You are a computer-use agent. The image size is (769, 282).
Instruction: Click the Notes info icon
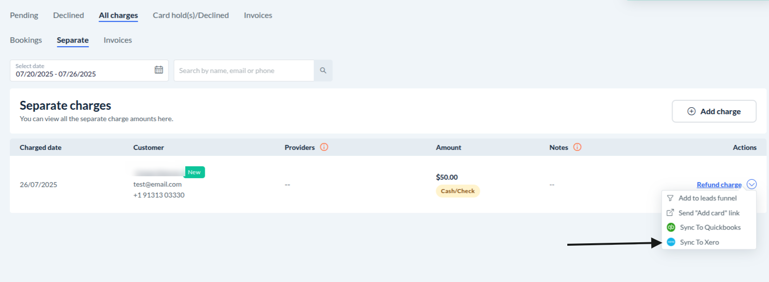click(x=577, y=147)
